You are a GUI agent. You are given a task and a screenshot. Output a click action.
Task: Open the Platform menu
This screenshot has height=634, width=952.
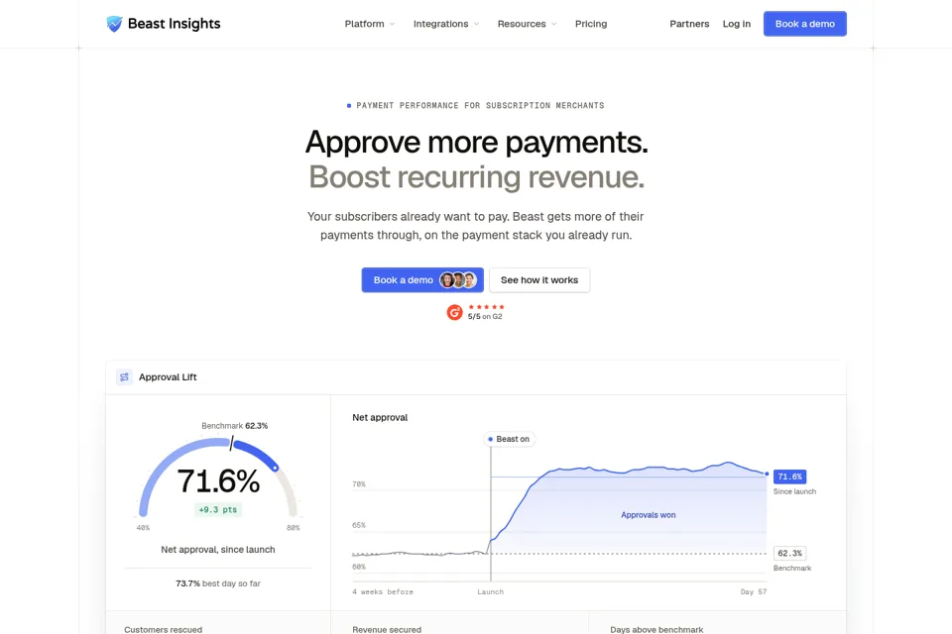[x=364, y=24]
